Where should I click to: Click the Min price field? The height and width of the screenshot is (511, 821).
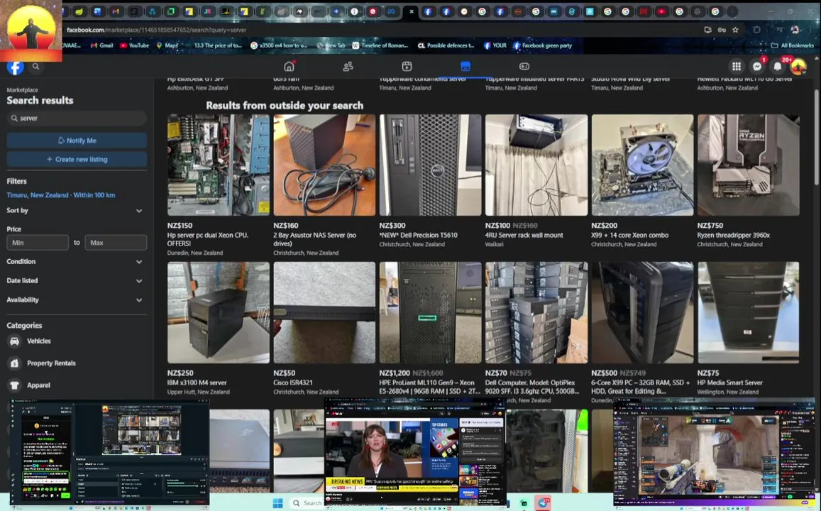pyautogui.click(x=37, y=243)
